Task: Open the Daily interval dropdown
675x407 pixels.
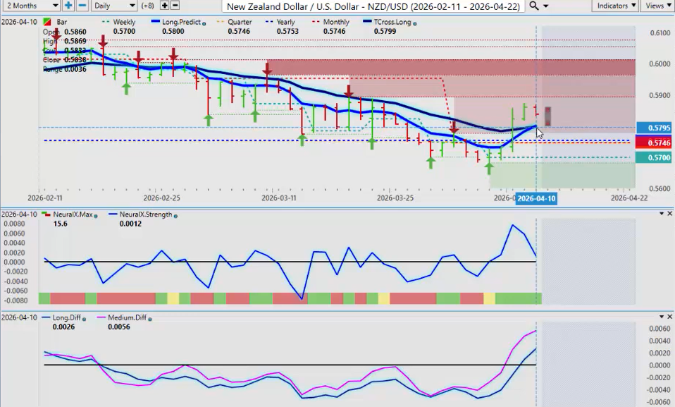Action: point(114,6)
